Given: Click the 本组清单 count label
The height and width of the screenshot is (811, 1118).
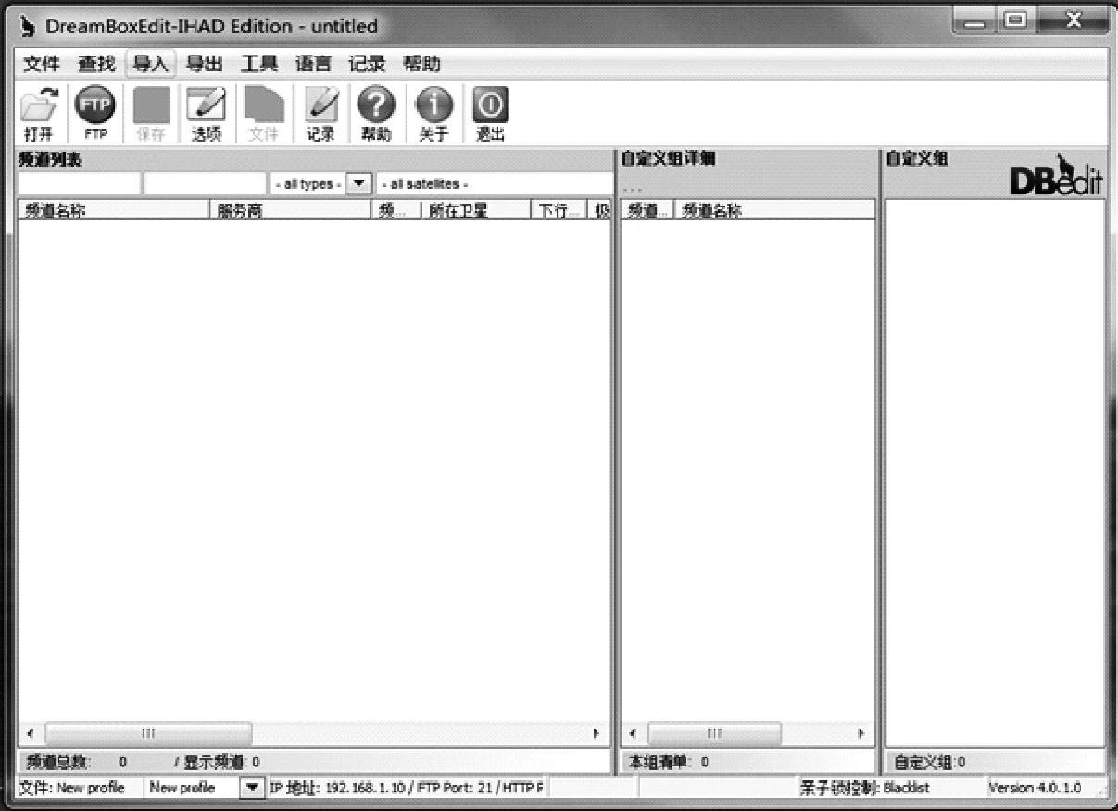Looking at the screenshot, I should point(669,762).
